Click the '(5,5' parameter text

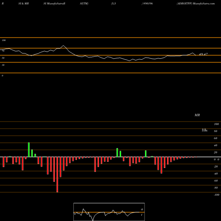point(114,4)
